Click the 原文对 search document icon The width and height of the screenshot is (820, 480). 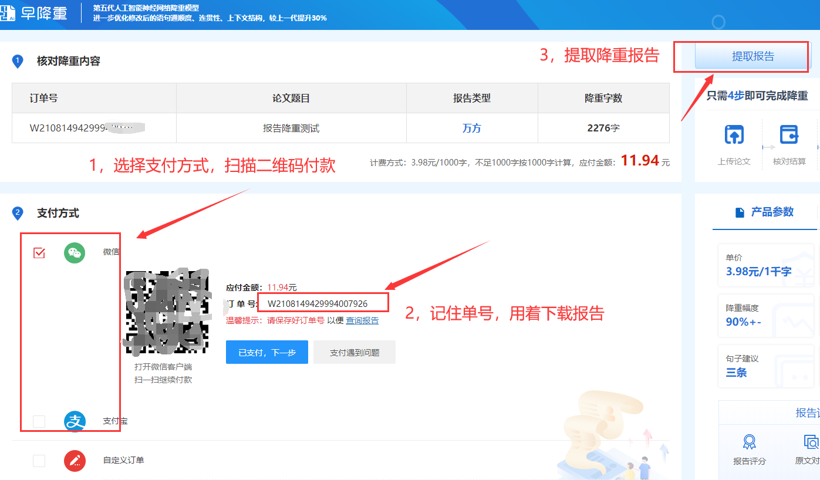[811, 442]
